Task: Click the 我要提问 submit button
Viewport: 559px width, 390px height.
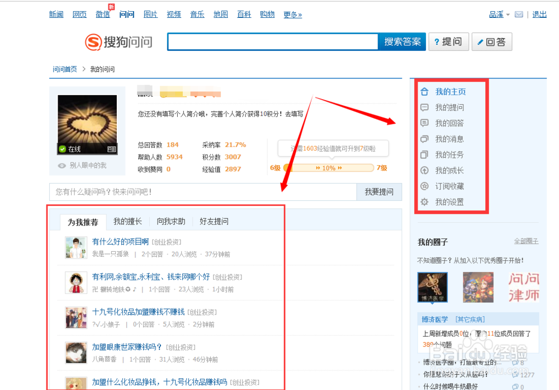Action: coord(379,192)
